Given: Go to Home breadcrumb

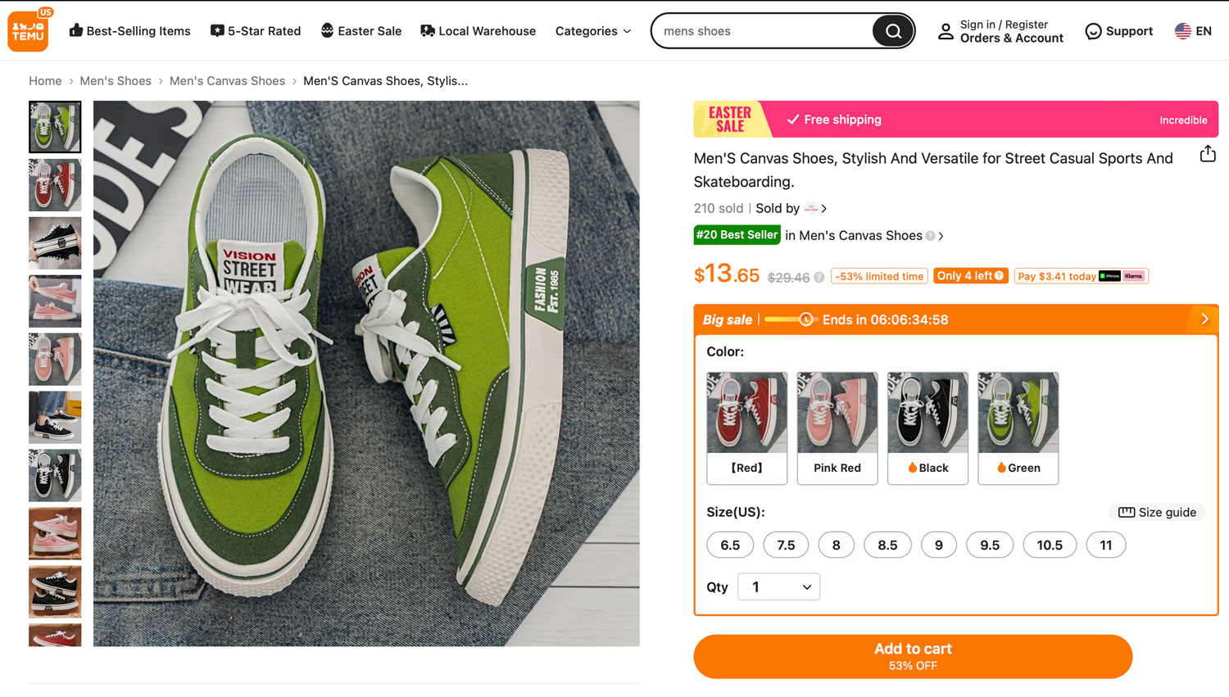Looking at the screenshot, I should 45,81.
